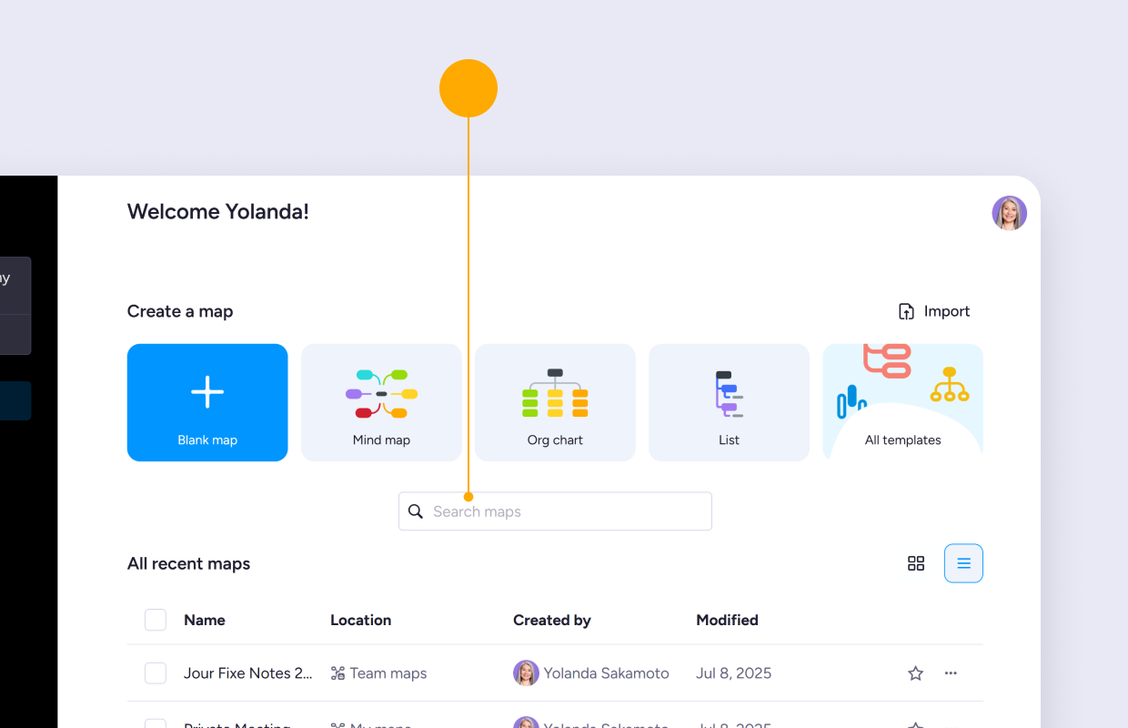Choose the Org chart template
The image size is (1128, 728).
[x=555, y=402]
